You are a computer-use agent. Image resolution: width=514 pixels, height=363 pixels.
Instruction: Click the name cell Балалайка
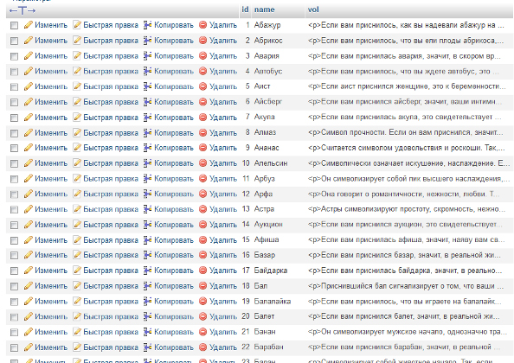273,301
